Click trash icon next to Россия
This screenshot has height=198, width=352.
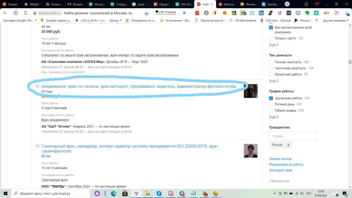(x=288, y=145)
